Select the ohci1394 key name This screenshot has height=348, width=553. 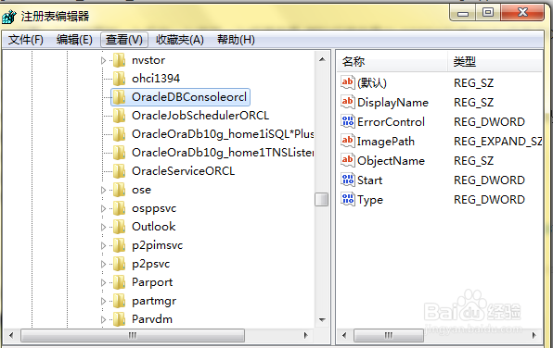click(x=156, y=79)
